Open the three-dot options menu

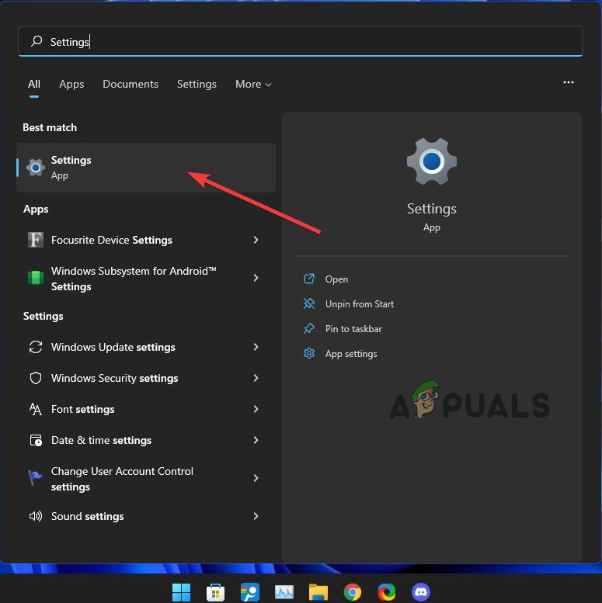(568, 82)
